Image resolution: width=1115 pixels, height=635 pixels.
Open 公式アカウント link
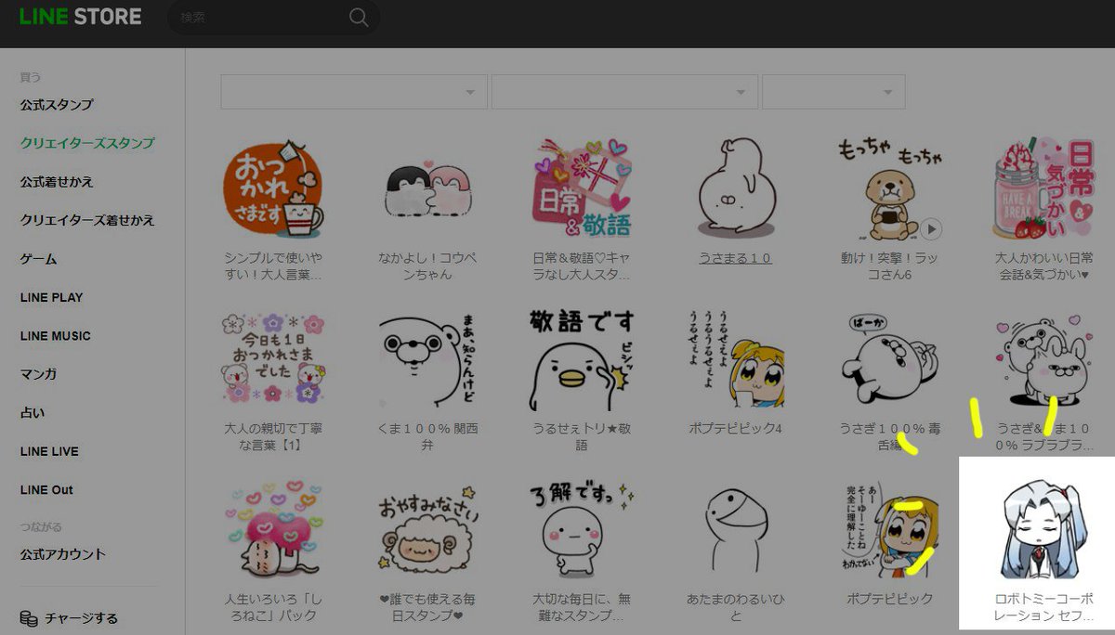coord(63,554)
